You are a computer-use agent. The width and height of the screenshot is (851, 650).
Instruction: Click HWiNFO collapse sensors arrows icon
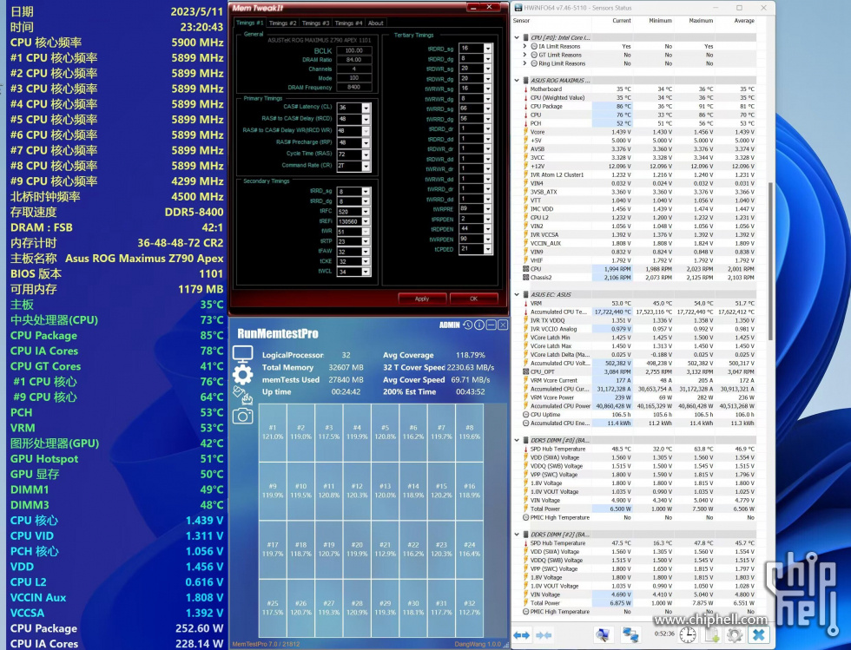coord(544,634)
